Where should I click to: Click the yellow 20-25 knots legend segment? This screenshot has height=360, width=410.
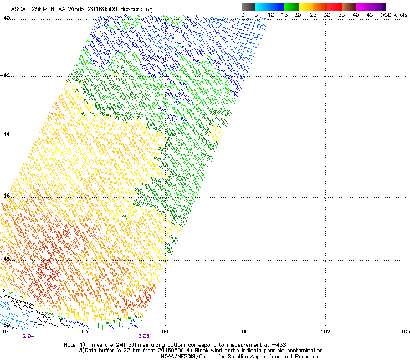coord(306,7)
